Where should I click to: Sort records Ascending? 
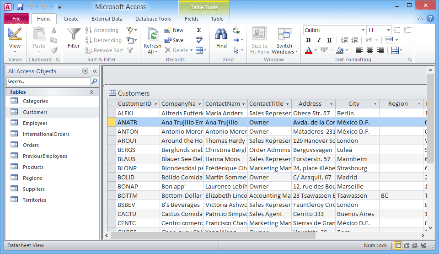tap(102, 30)
